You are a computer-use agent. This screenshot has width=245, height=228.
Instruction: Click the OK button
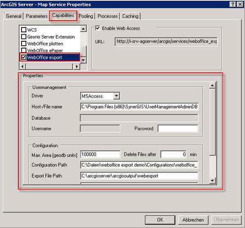tap(160, 220)
